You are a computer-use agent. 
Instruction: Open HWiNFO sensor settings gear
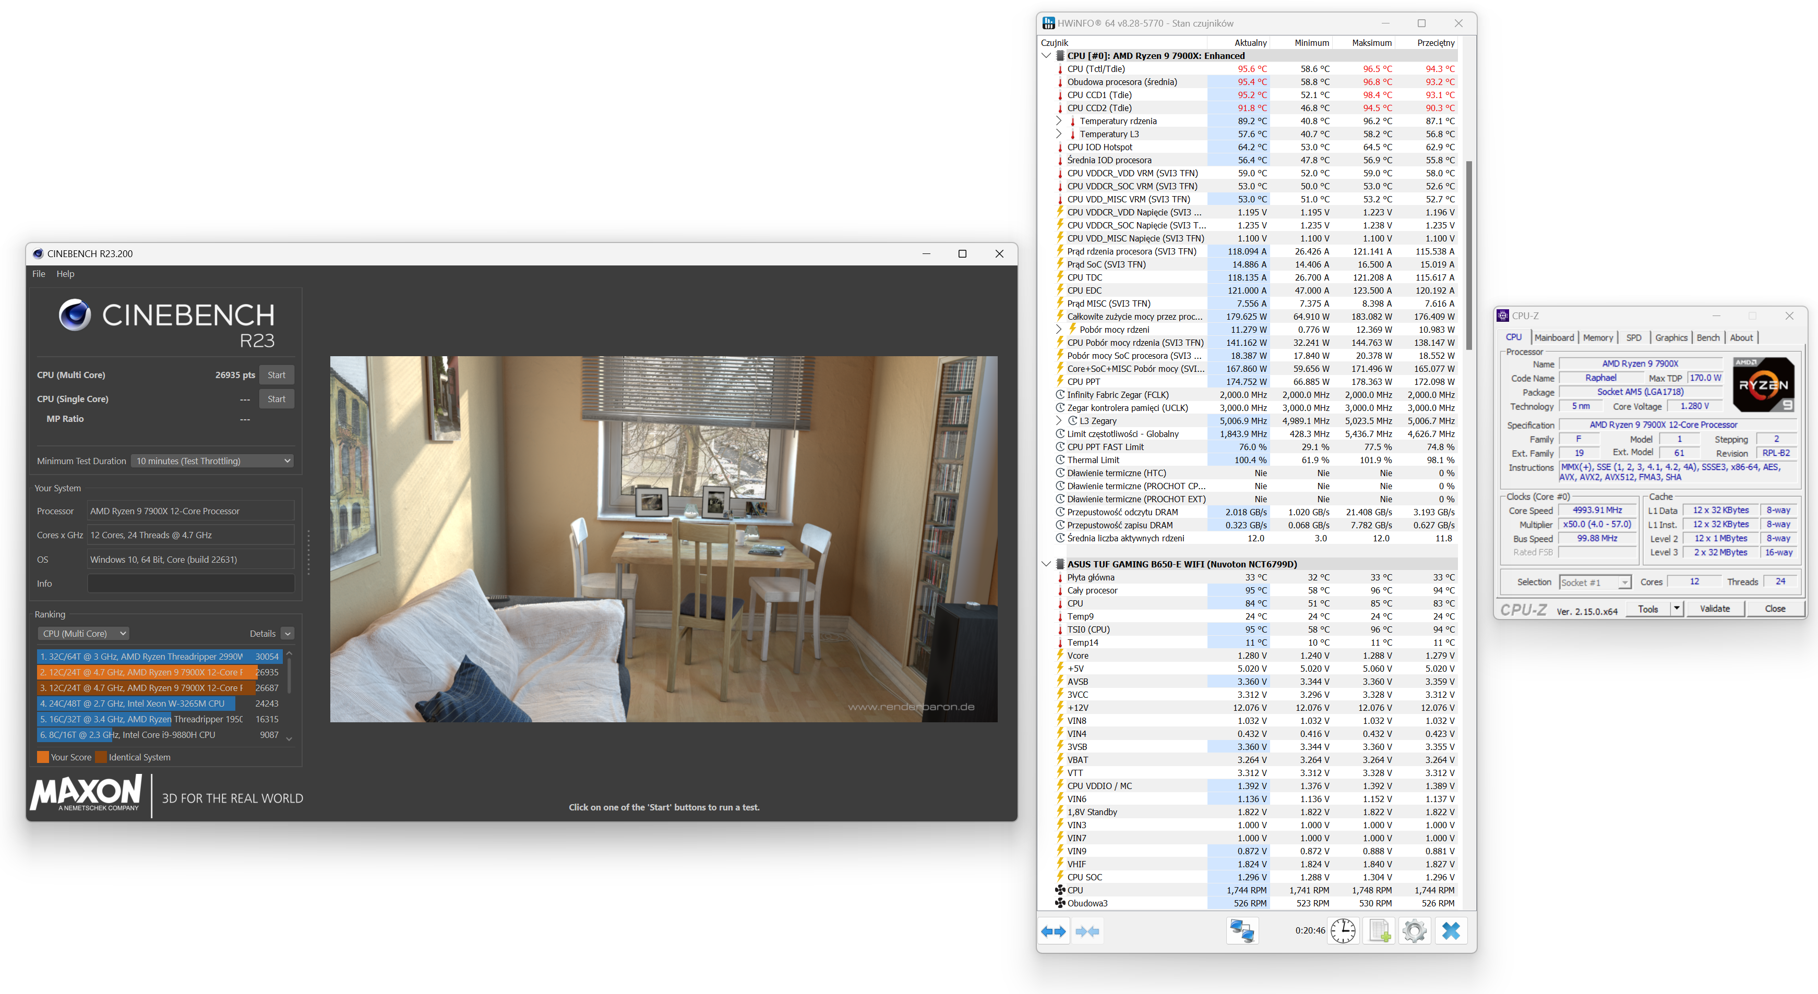1414,931
